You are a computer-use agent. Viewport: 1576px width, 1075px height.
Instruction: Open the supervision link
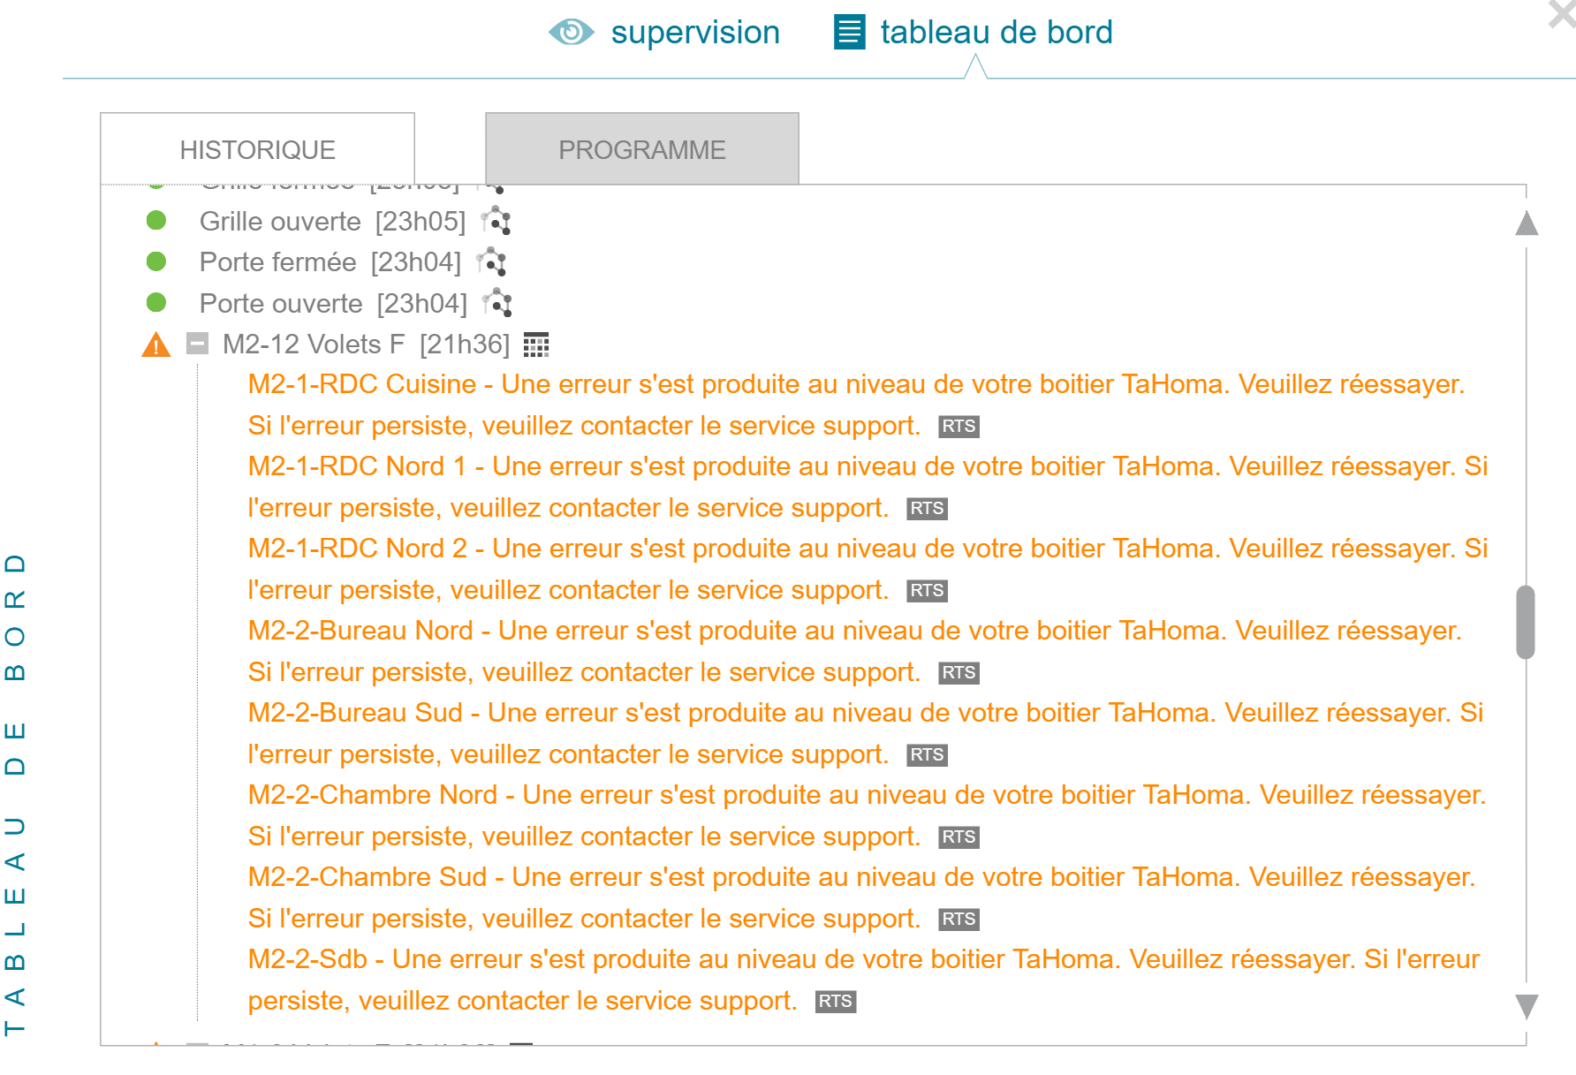pyautogui.click(x=695, y=33)
